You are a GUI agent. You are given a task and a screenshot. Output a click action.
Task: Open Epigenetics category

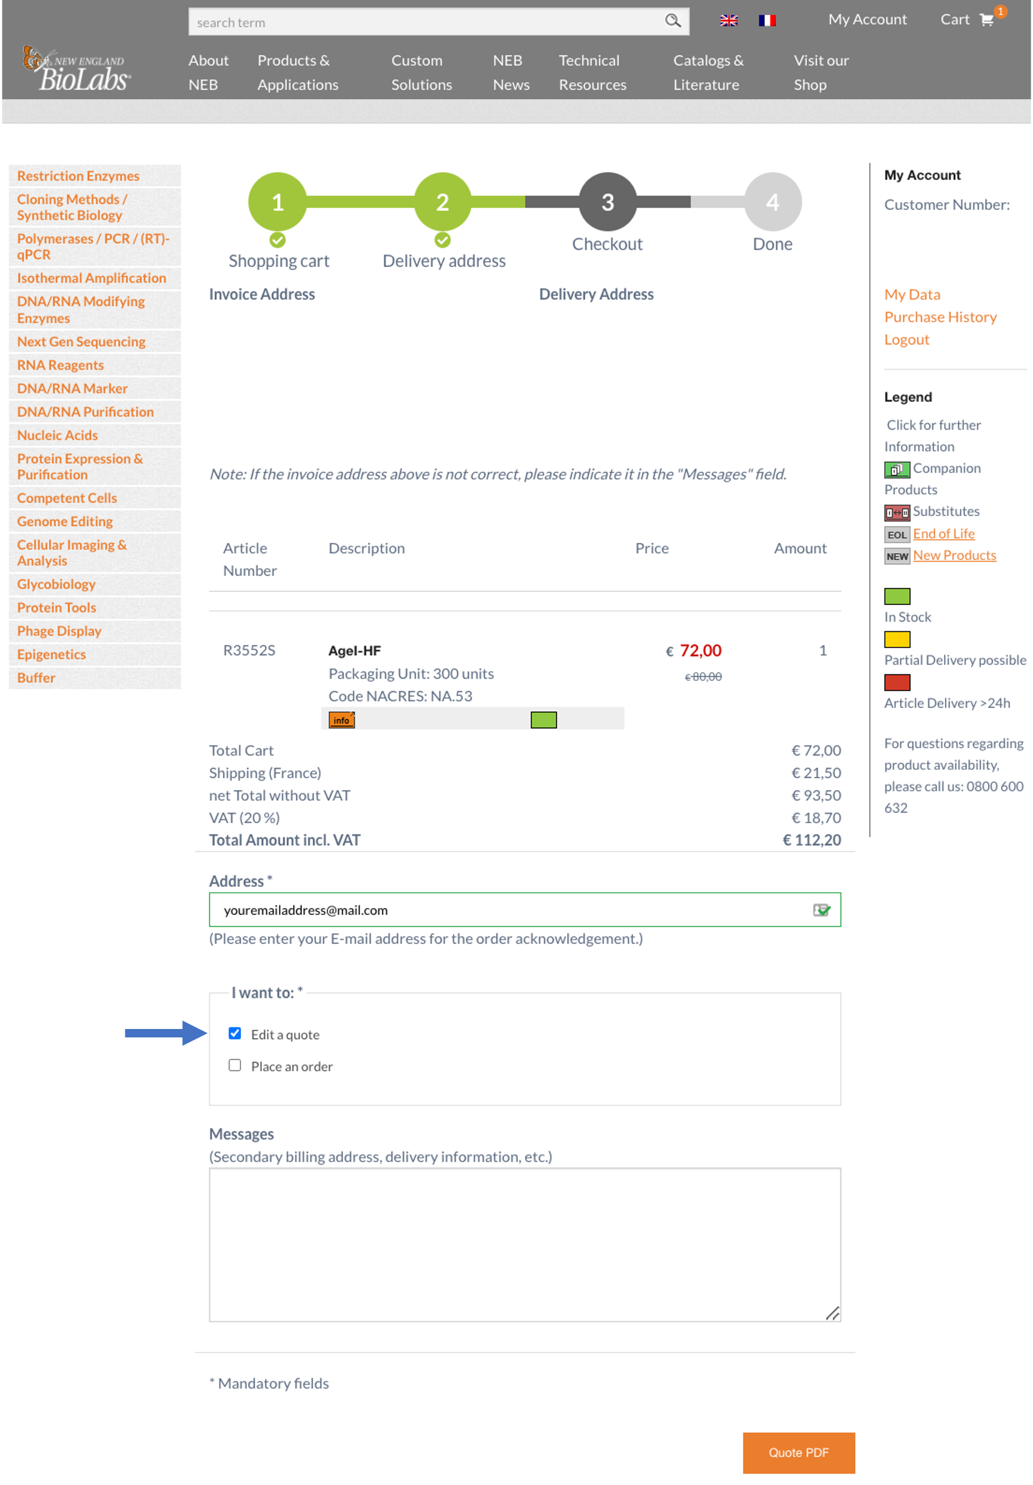coord(95,654)
